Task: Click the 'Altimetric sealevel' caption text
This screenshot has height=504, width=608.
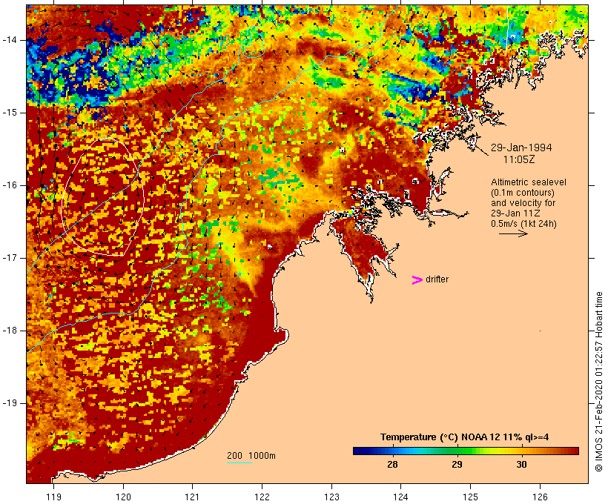Action: click(529, 182)
